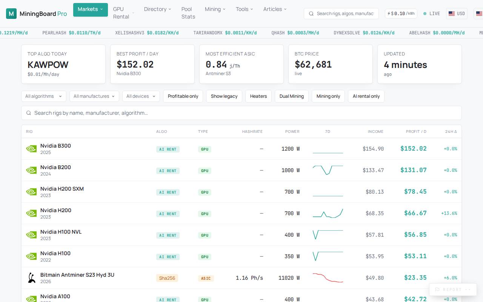483x302 pixels.
Task: Click the DYNEXSOLVE ticker entry
Action: pos(364,33)
